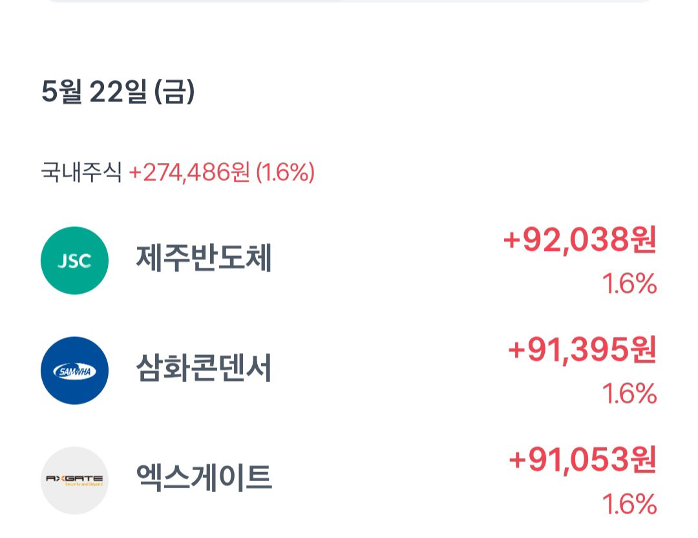Select the +92,038원 profit amount
This screenshot has height=538, width=698.
pyautogui.click(x=580, y=240)
